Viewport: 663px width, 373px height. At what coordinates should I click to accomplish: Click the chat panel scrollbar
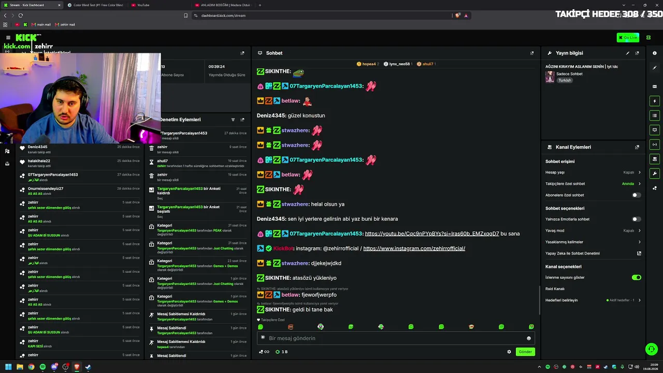(x=539, y=299)
